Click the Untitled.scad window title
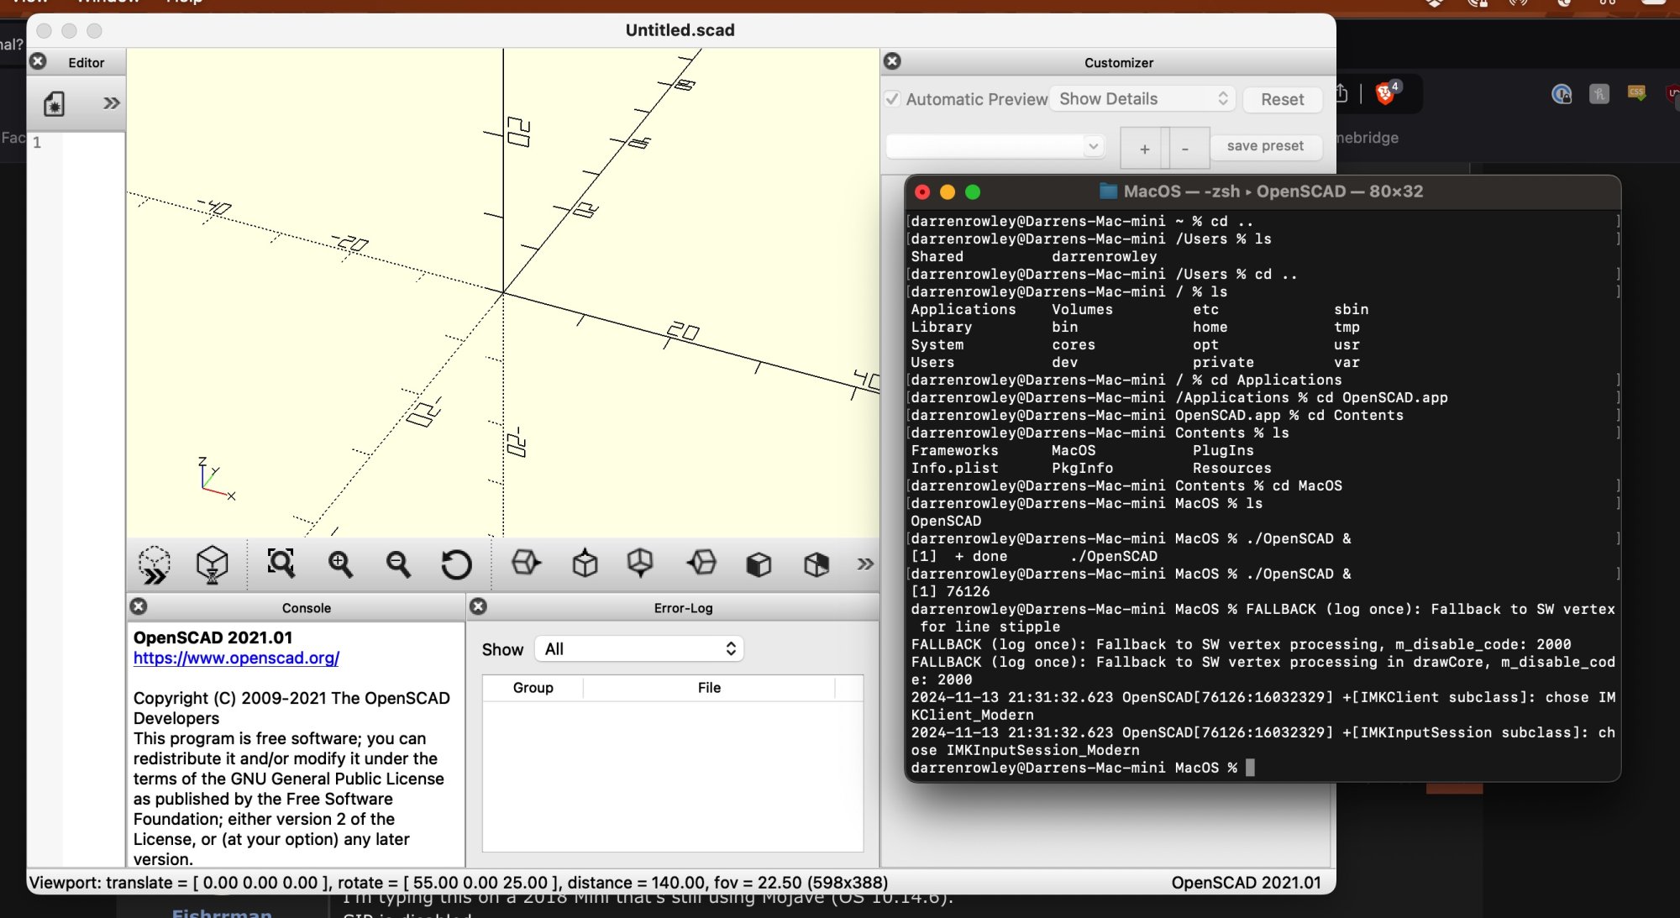Viewport: 1680px width, 918px height. tap(680, 30)
